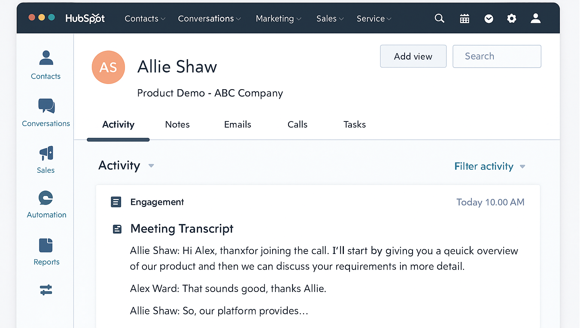Viewport: 583px width, 328px height.
Task: Click the Search input field
Action: point(497,56)
